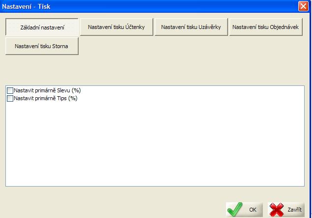The image size is (312, 218).
Task: Click the Zavřít text label on the button
Action: coord(294,210)
